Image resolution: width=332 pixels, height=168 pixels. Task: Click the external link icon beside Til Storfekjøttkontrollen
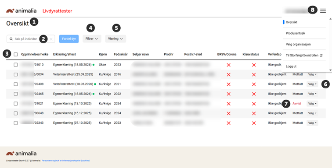coord(321,56)
